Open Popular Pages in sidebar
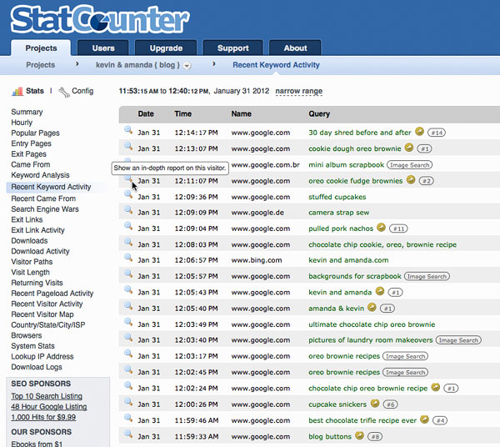The height and width of the screenshot is (447, 500). click(35, 133)
